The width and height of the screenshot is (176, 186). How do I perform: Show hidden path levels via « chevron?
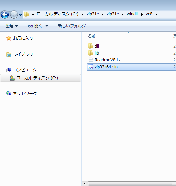click(33, 14)
